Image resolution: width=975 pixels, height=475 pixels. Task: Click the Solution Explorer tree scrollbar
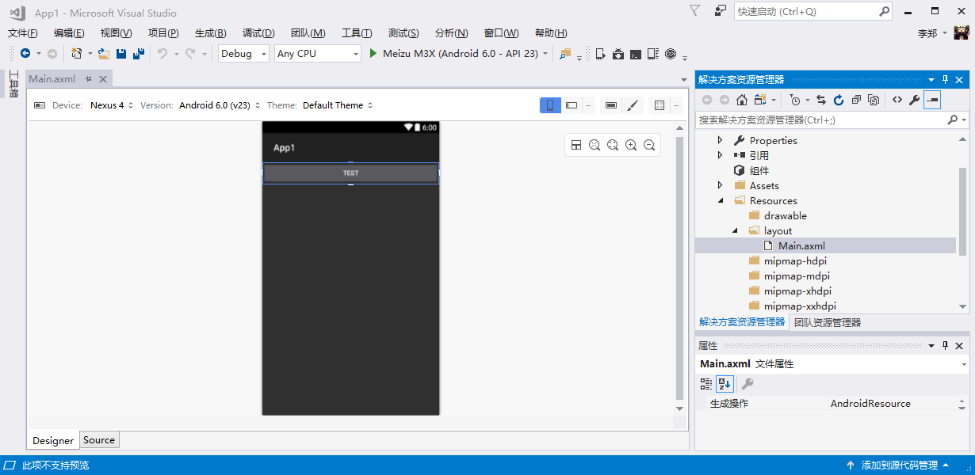[963, 211]
